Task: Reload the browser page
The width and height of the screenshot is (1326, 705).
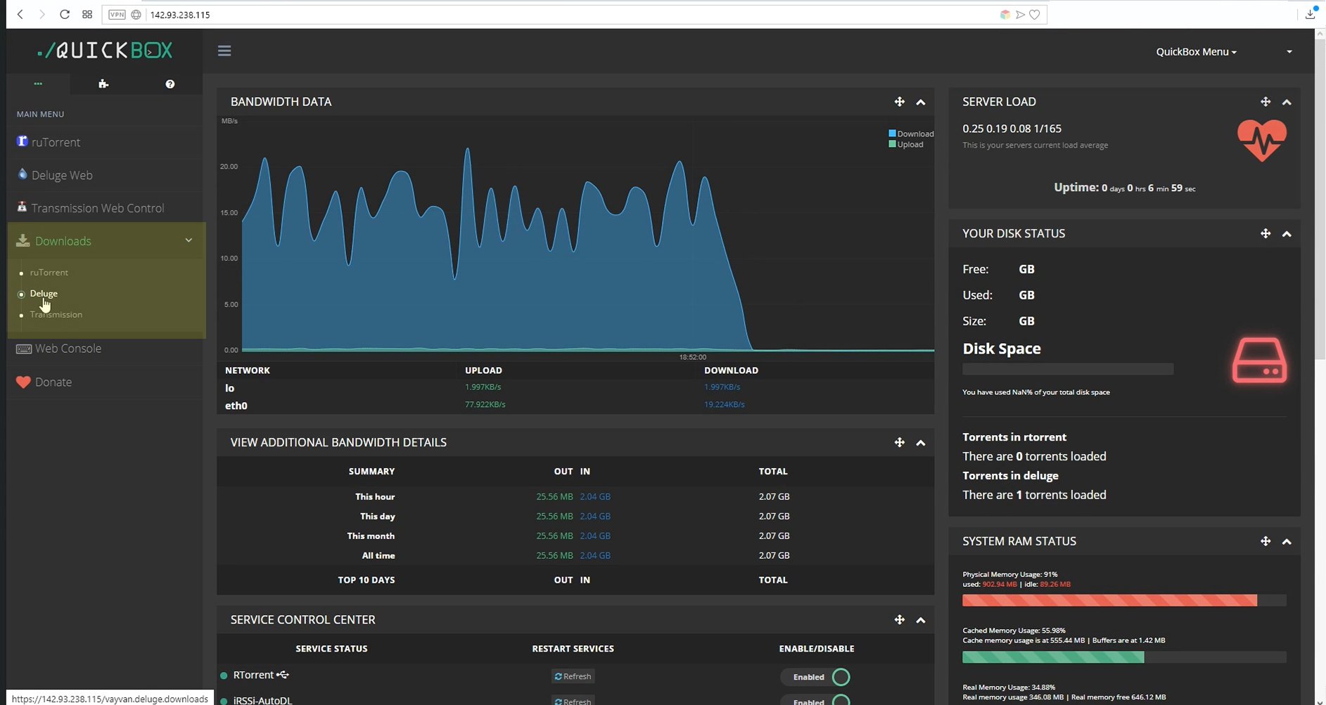Action: coord(64,14)
